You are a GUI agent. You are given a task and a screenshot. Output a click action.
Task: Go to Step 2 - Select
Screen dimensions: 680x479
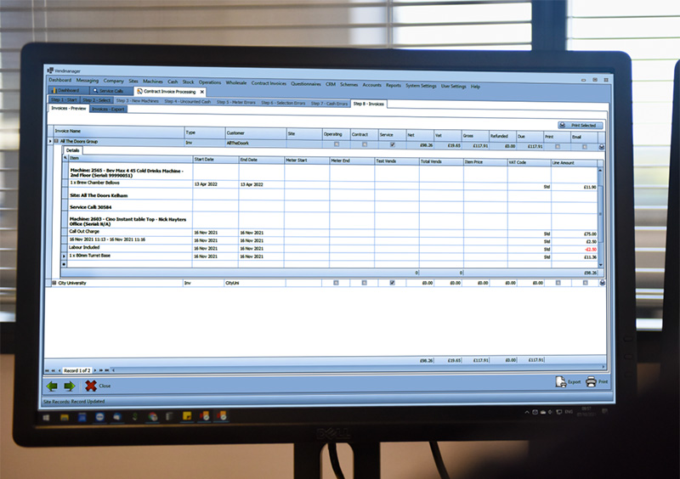[x=96, y=102]
